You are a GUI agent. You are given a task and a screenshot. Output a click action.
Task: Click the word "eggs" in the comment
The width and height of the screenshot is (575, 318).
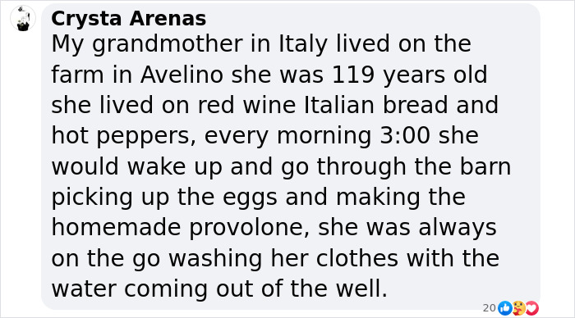click(250, 198)
